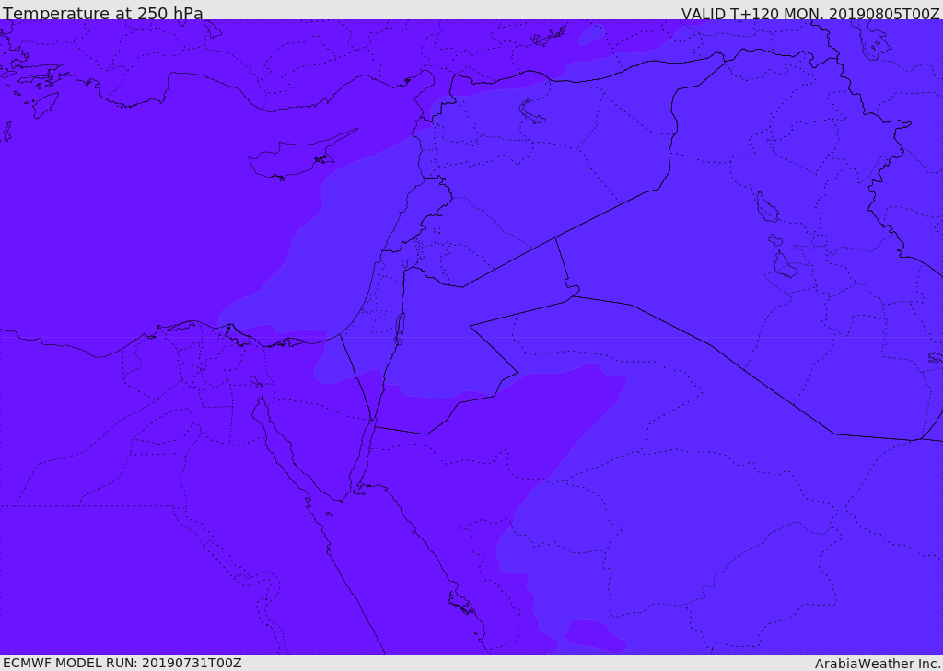Click the 'Temperature at 250 hPa' title

coord(103,13)
